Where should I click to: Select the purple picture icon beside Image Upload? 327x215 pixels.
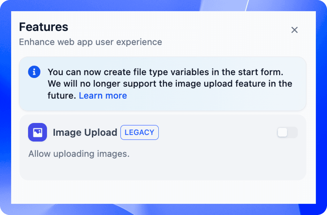click(37, 132)
